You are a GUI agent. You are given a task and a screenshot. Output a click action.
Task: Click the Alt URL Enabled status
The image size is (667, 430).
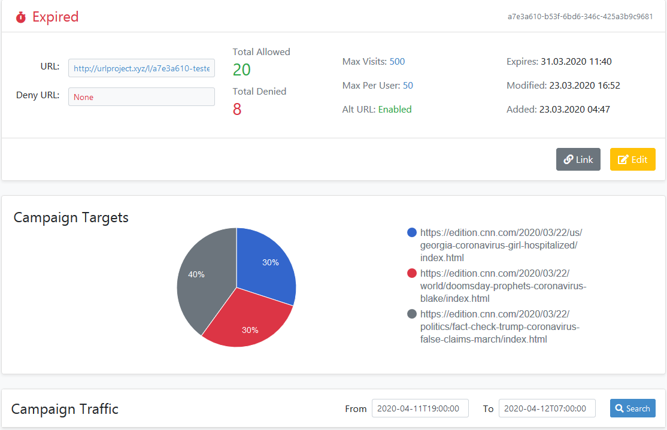pyautogui.click(x=395, y=110)
